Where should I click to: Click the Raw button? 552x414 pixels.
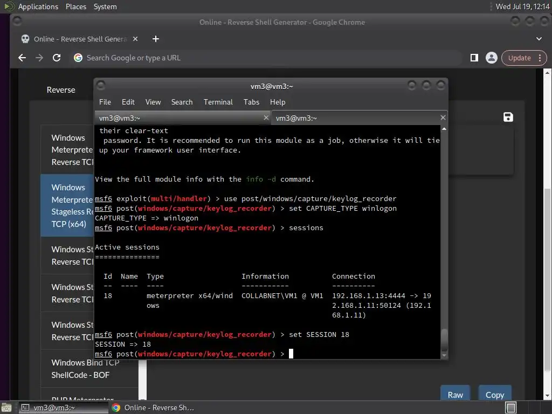(455, 394)
